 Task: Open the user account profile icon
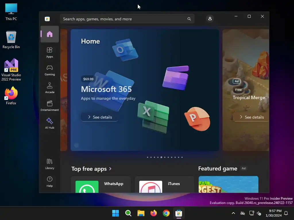click(x=210, y=19)
